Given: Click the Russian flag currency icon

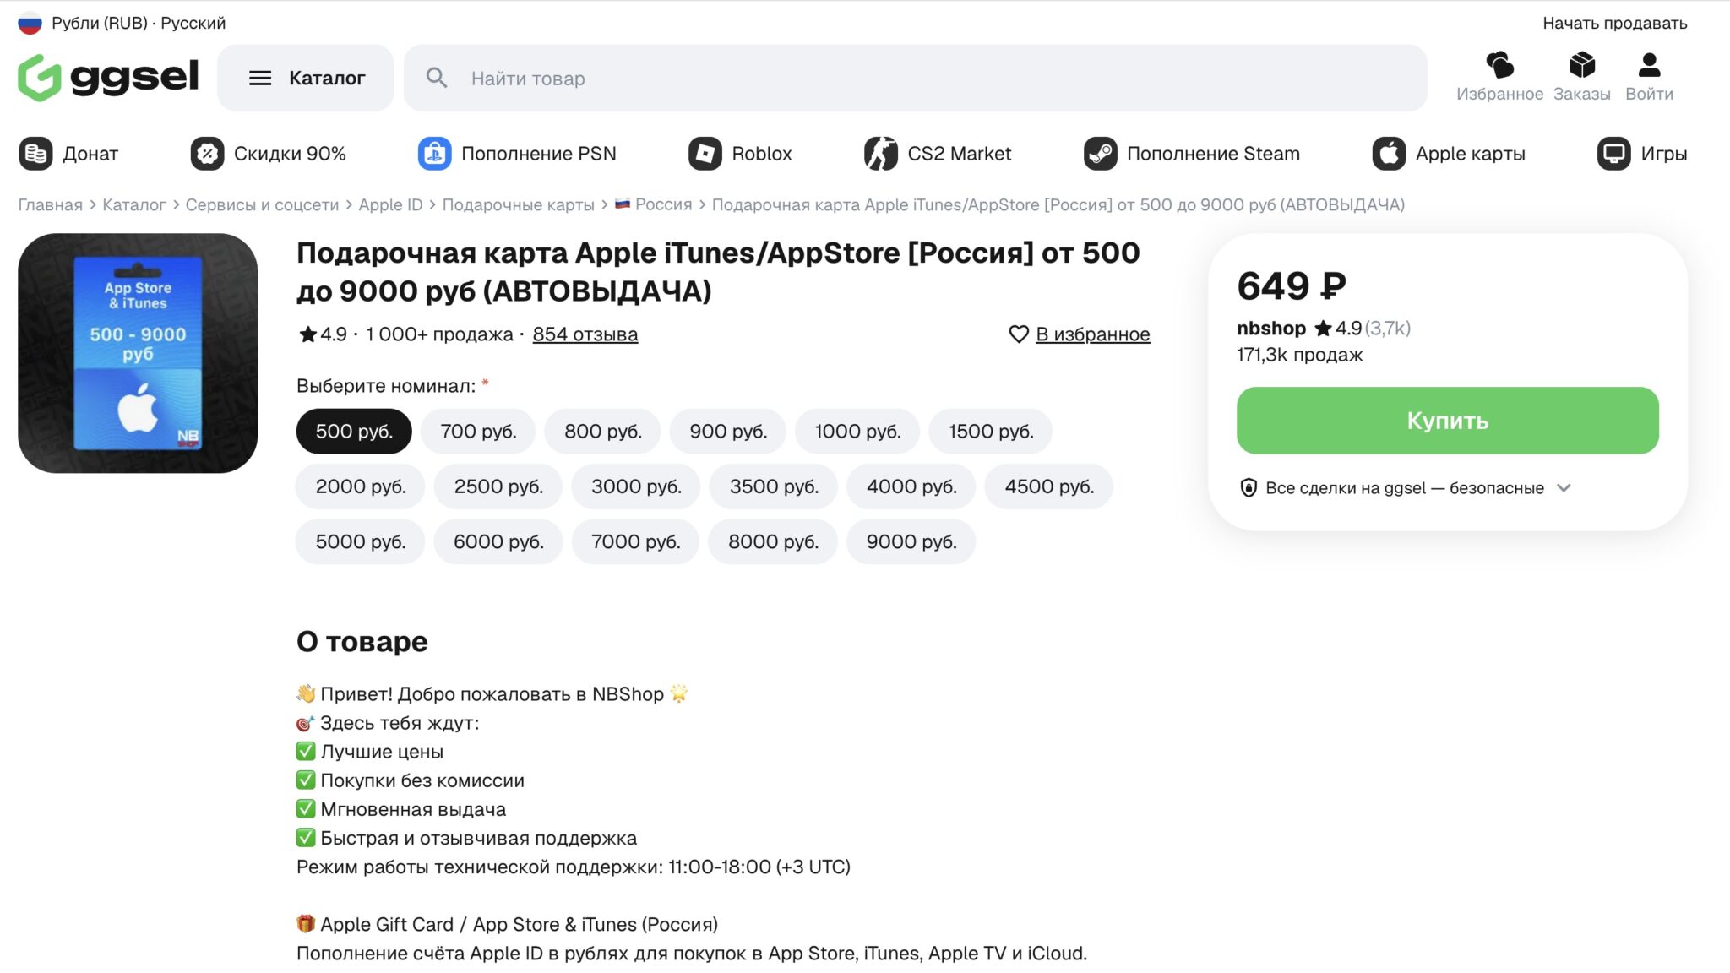Looking at the screenshot, I should coord(30,23).
